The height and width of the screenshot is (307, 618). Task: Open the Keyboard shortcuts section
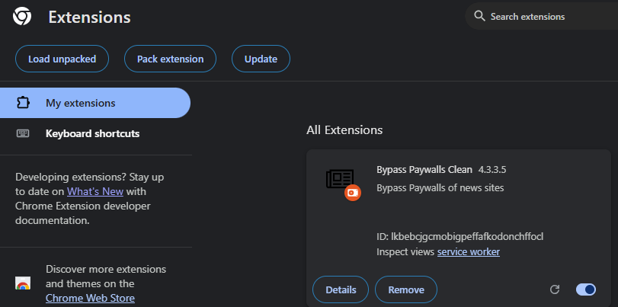point(95,133)
